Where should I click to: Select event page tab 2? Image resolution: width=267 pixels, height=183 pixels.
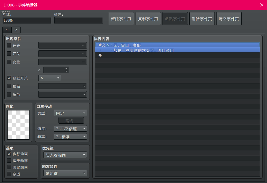(16, 30)
